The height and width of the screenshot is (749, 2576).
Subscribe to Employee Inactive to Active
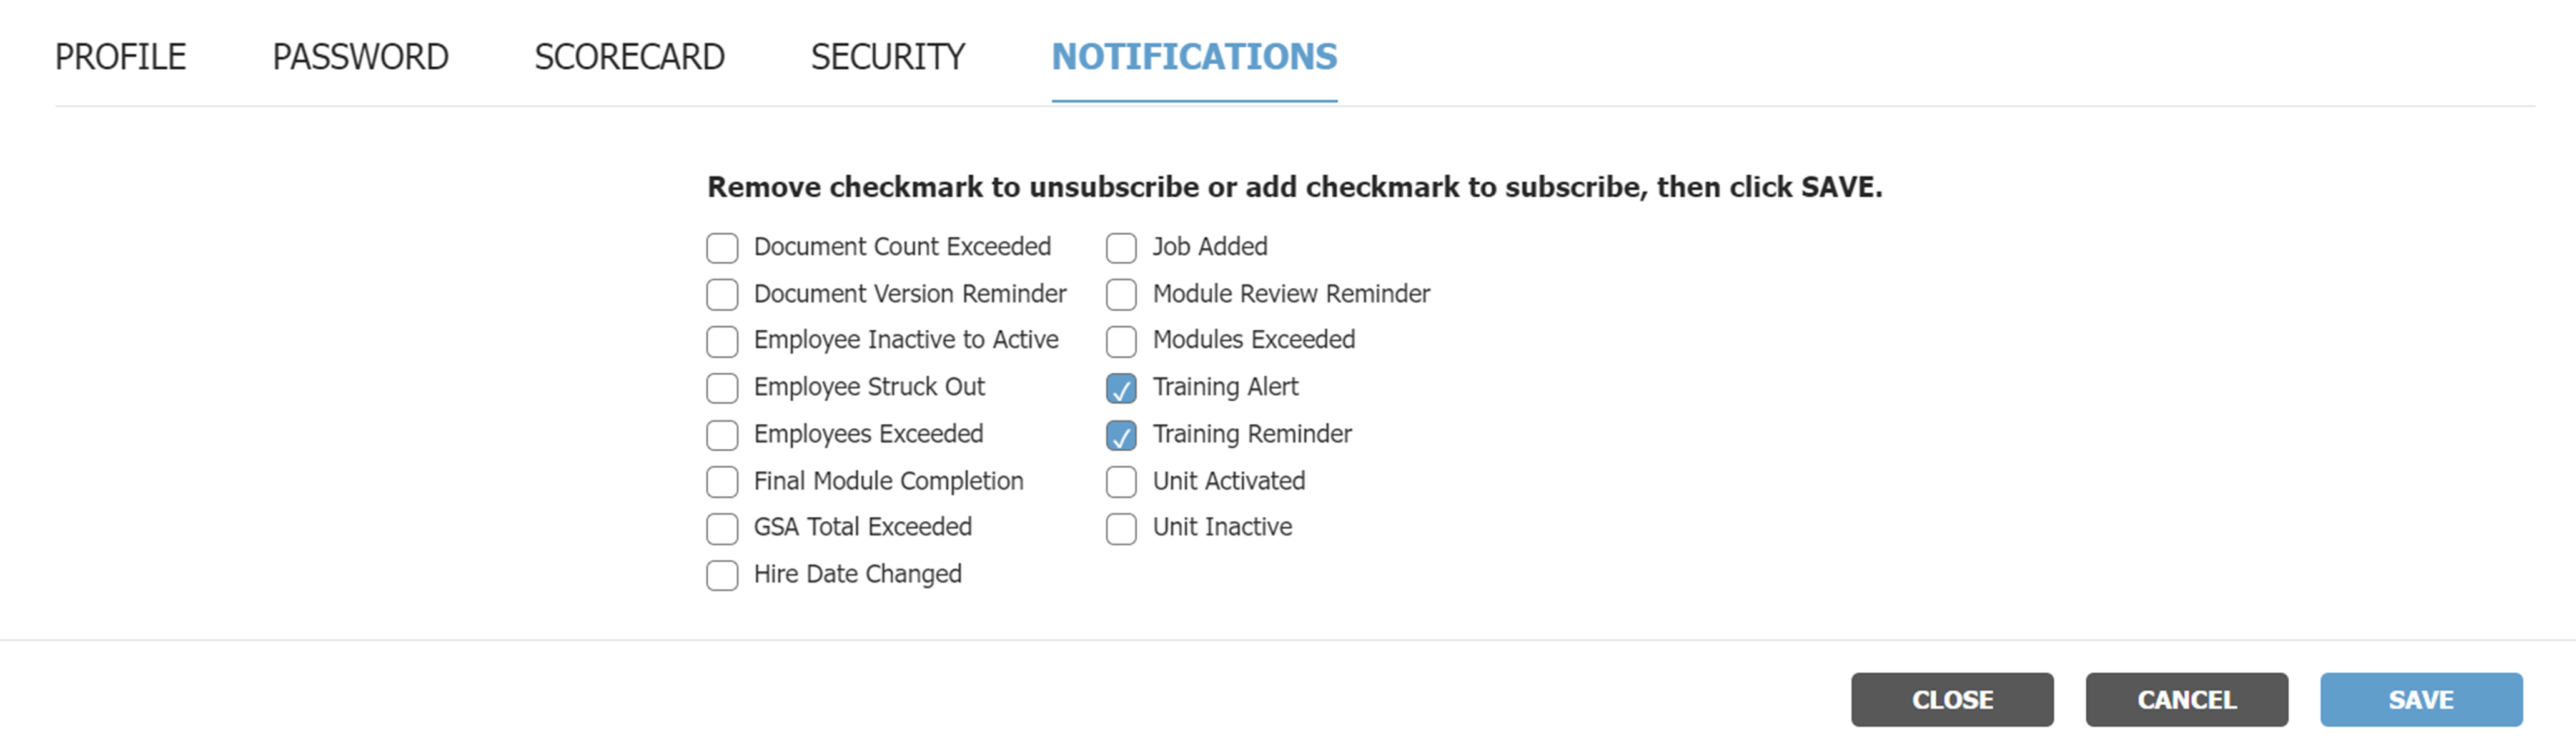pos(722,341)
